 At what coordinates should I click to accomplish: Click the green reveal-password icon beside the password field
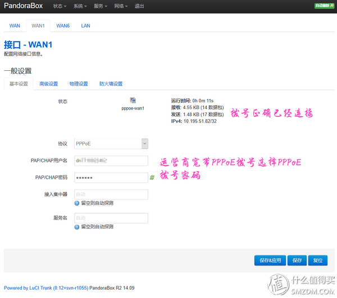tap(152, 178)
